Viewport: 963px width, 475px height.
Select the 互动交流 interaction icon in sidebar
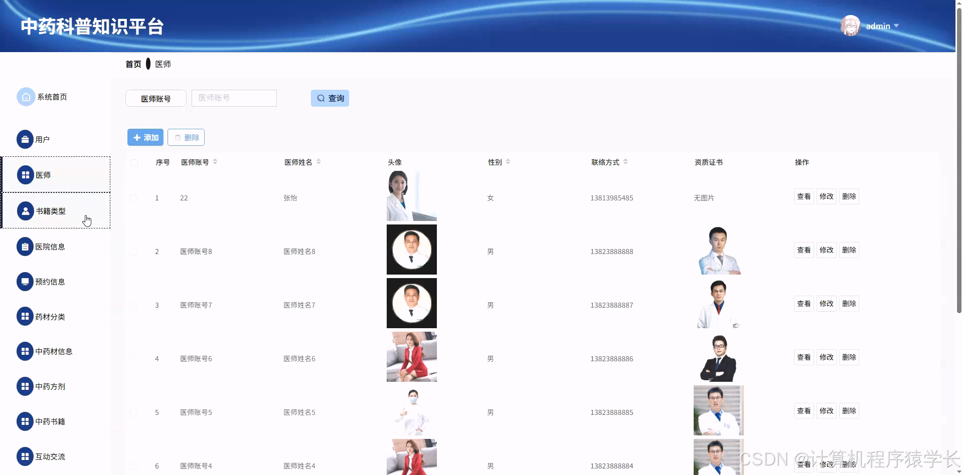pos(26,456)
